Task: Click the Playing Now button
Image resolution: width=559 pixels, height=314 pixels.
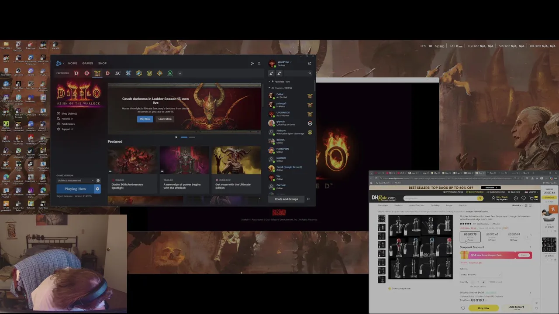Action: click(x=75, y=189)
